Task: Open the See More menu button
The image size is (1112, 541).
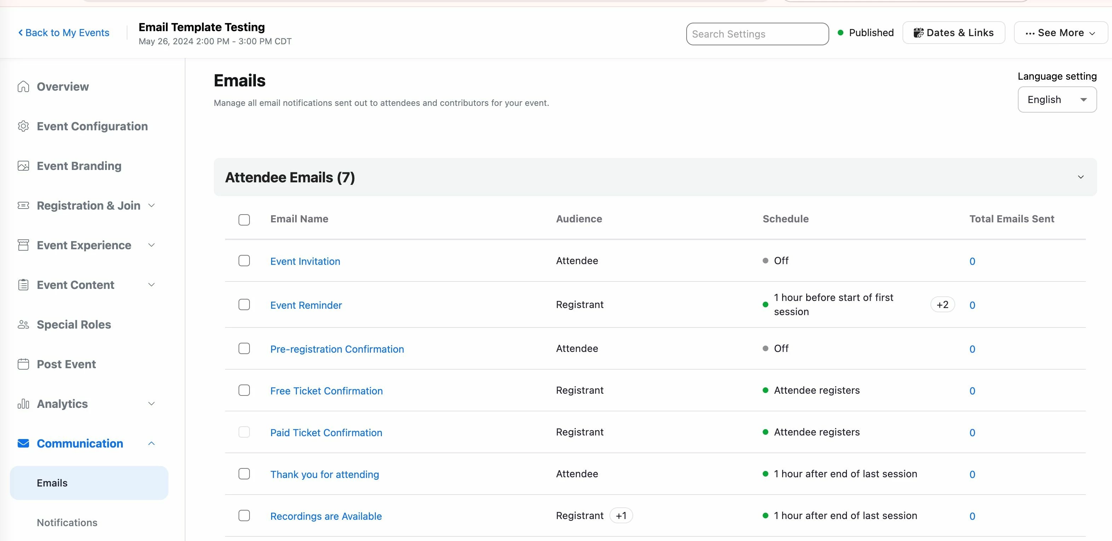Action: click(x=1060, y=33)
